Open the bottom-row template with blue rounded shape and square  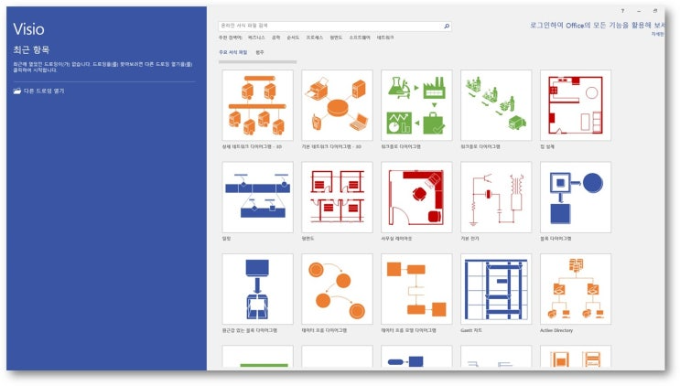click(x=416, y=357)
